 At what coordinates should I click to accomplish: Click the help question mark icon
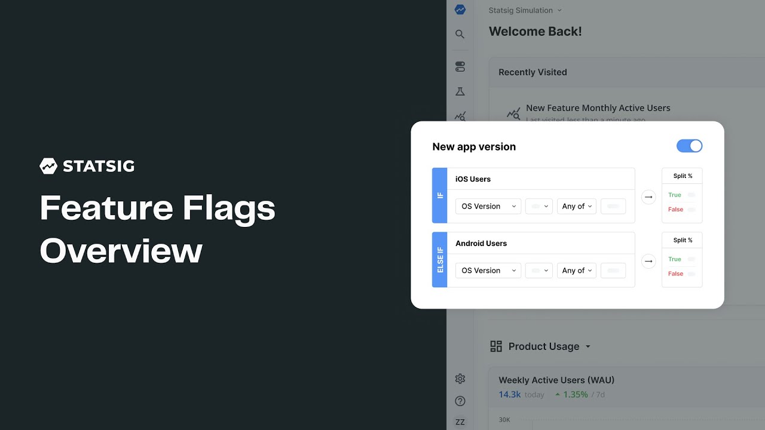coord(460,401)
